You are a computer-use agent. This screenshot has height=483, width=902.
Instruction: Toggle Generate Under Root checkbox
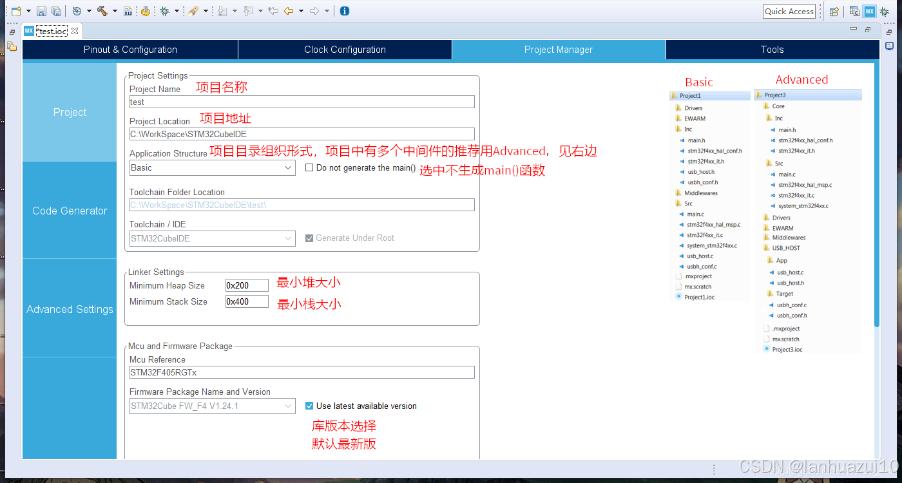(x=309, y=238)
